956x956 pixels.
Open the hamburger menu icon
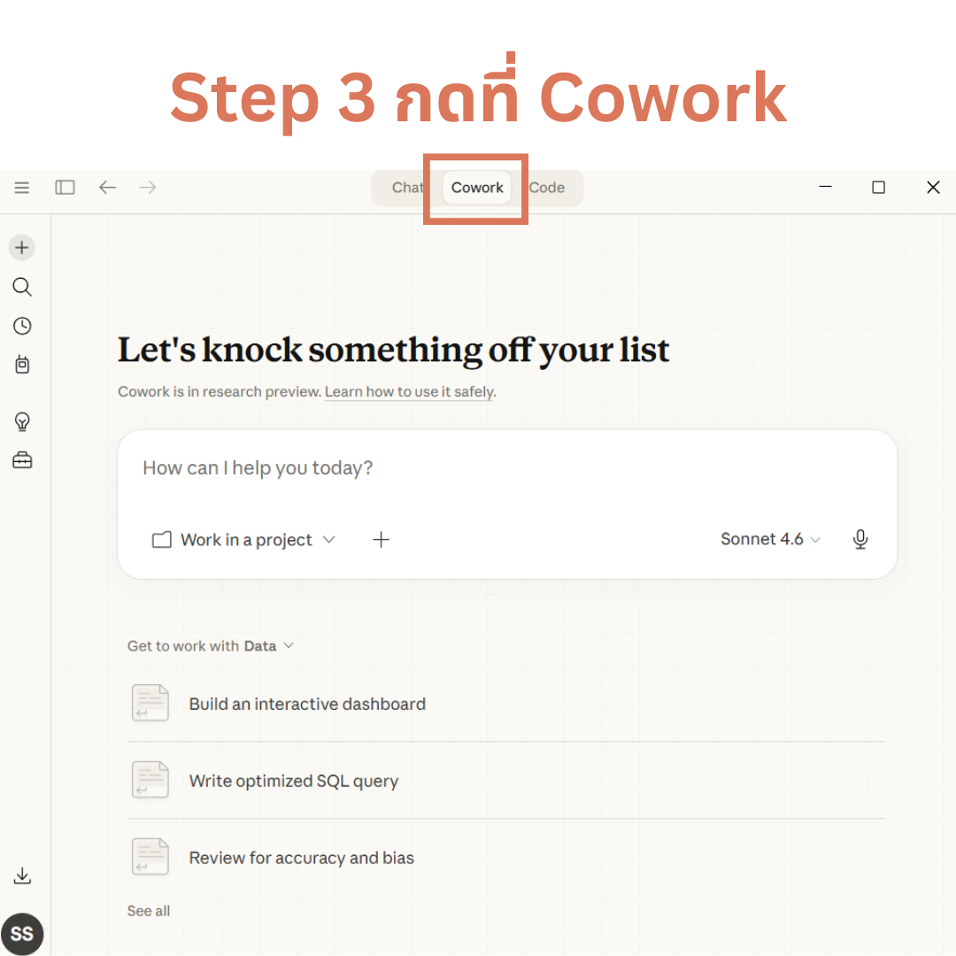pos(22,188)
